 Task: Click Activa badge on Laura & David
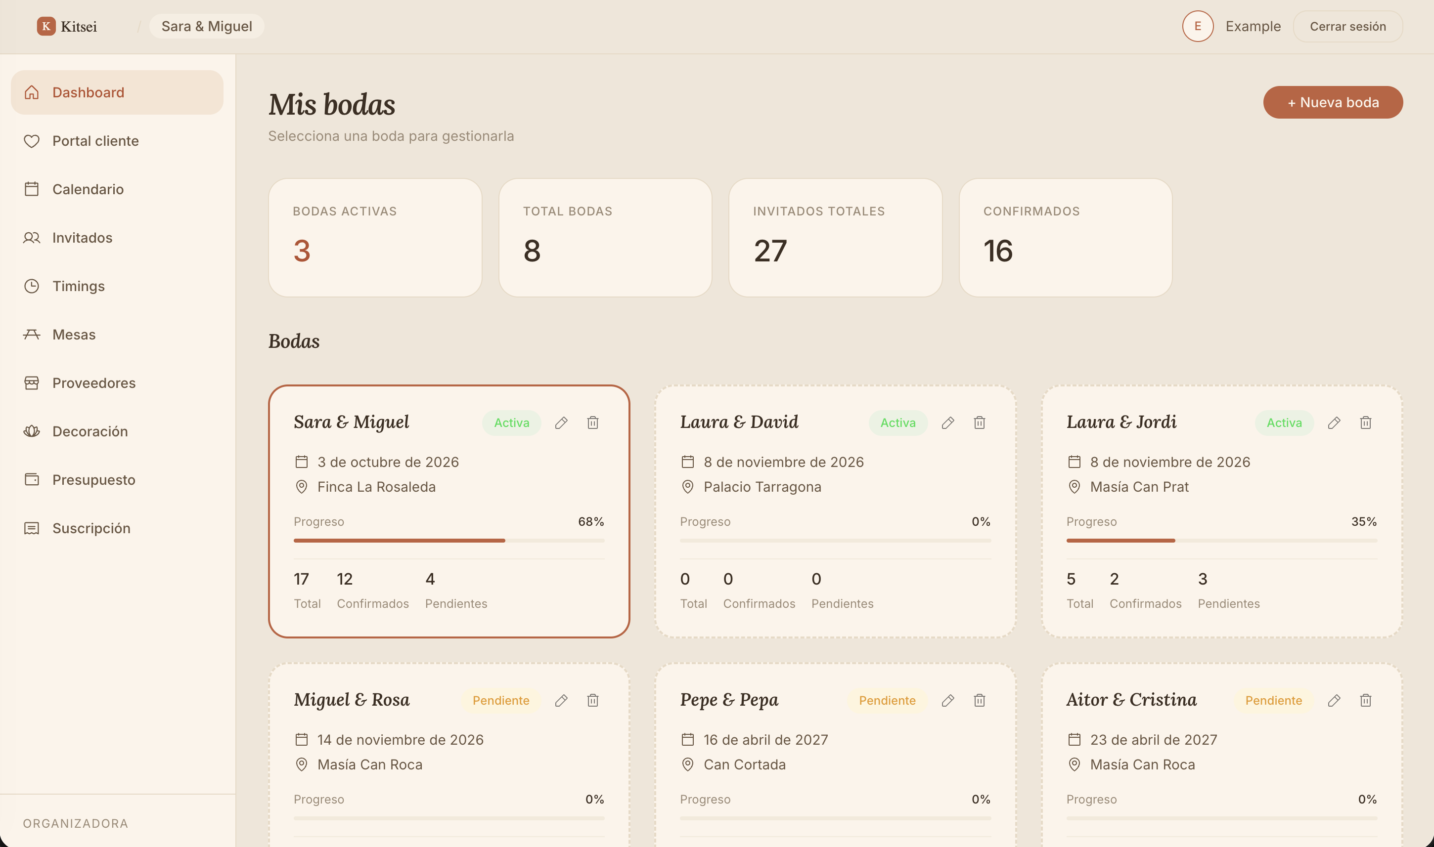[x=898, y=423]
